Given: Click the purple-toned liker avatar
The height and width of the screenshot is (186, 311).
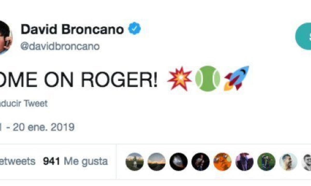Looking at the screenshot, I should 244,162.
